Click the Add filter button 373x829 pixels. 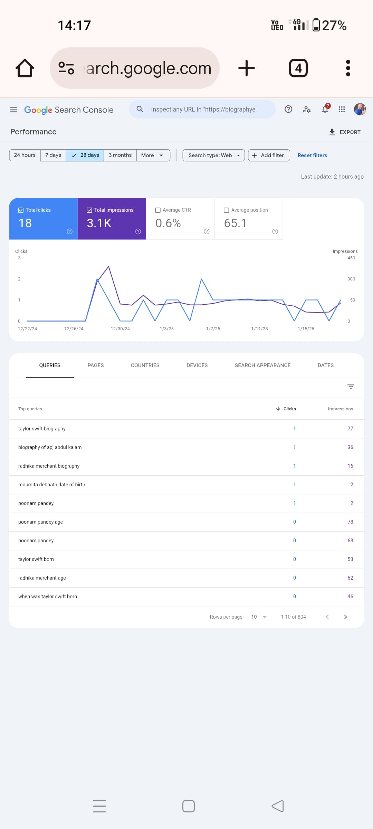269,155
